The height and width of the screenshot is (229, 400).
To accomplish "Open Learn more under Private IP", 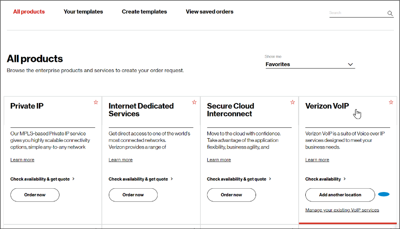I will click(22, 160).
